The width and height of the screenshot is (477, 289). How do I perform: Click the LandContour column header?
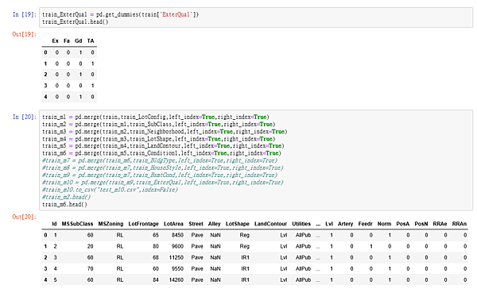(270, 224)
